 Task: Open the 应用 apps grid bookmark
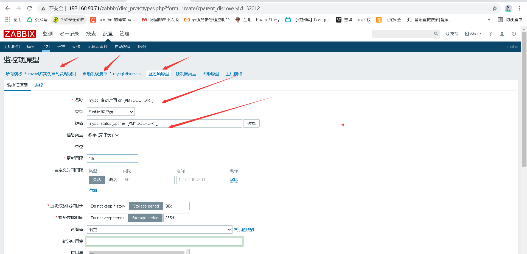pyautogui.click(x=13, y=20)
